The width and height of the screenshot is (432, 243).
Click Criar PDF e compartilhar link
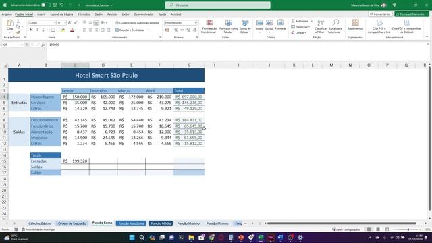click(x=379, y=26)
